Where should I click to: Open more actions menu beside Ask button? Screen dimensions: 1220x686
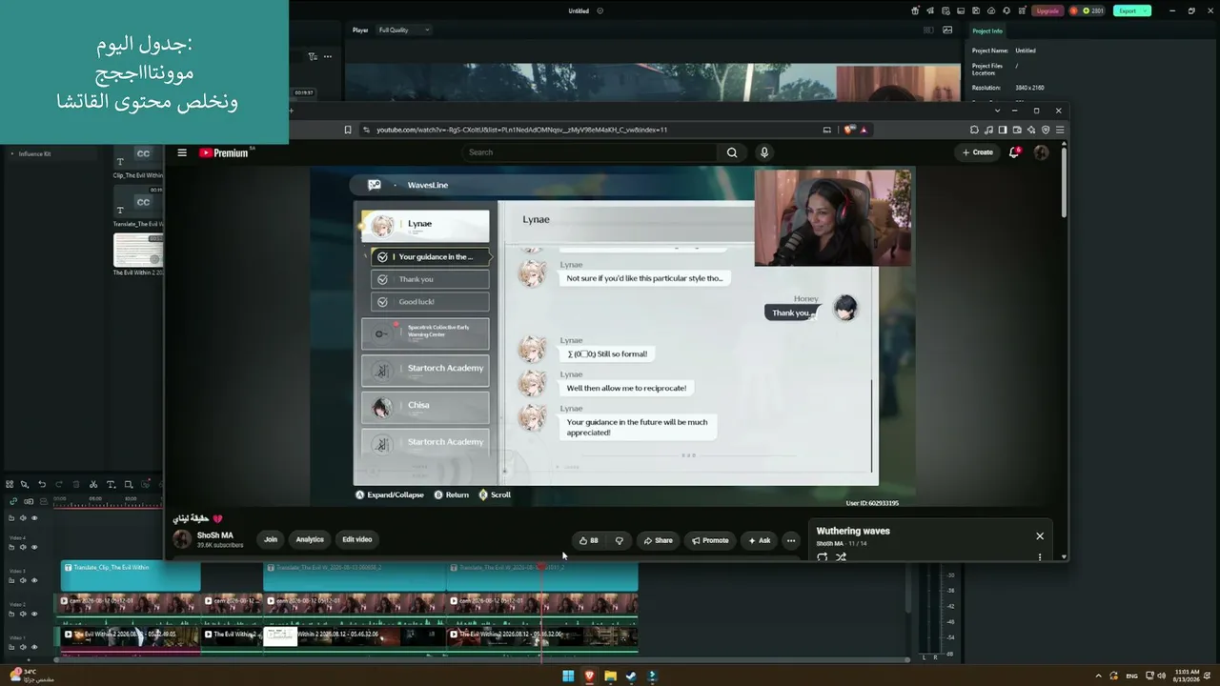coord(790,540)
